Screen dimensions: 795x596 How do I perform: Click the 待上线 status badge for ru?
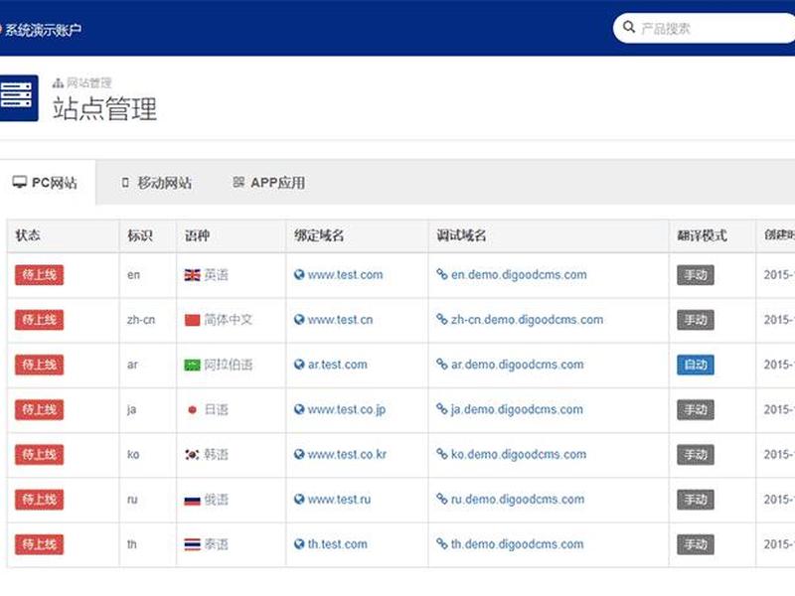[x=39, y=500]
